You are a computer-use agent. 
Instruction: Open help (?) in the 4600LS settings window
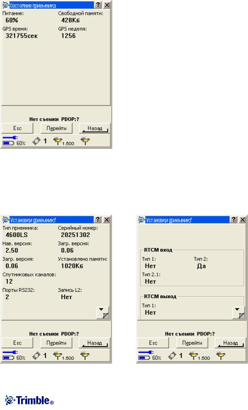coord(98,219)
